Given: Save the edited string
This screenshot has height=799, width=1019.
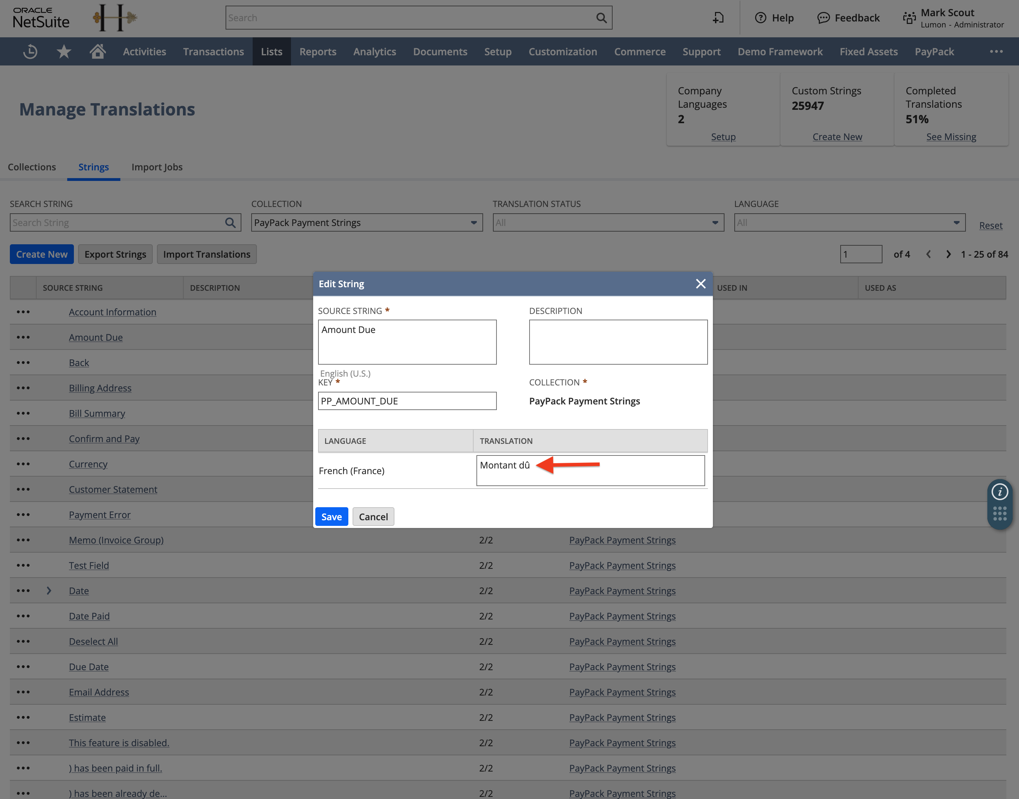Looking at the screenshot, I should click(331, 516).
